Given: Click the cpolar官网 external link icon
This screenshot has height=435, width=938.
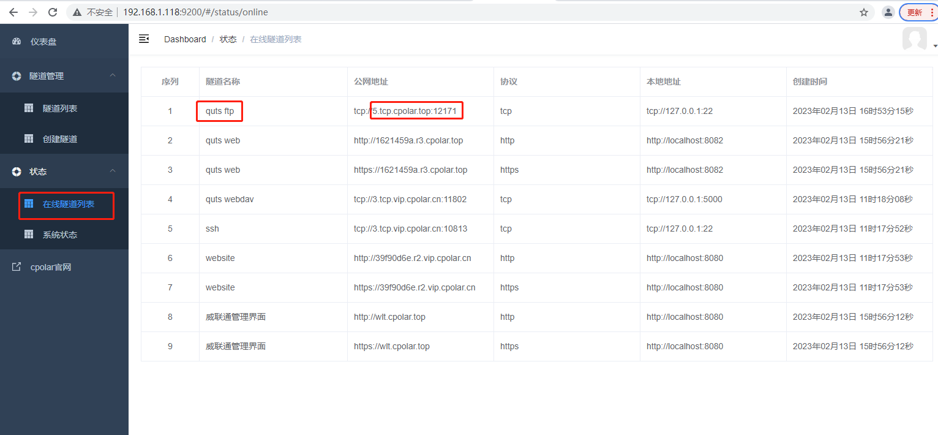Looking at the screenshot, I should (x=17, y=267).
